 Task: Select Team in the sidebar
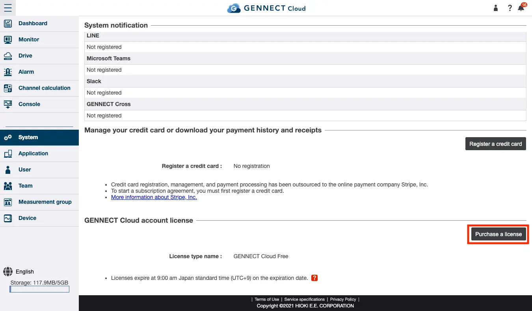[39, 186]
